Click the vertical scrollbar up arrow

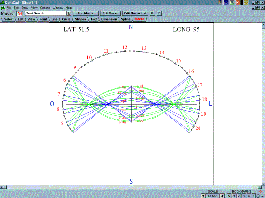coord(263,24)
